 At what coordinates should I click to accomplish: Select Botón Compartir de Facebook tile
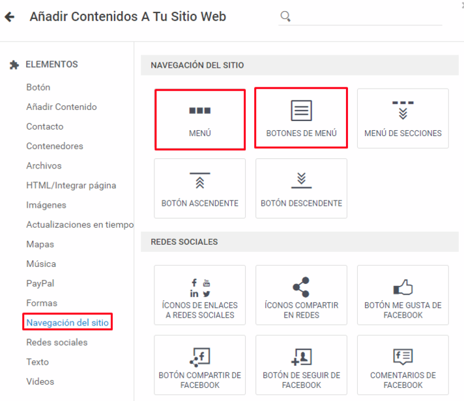[200, 365]
